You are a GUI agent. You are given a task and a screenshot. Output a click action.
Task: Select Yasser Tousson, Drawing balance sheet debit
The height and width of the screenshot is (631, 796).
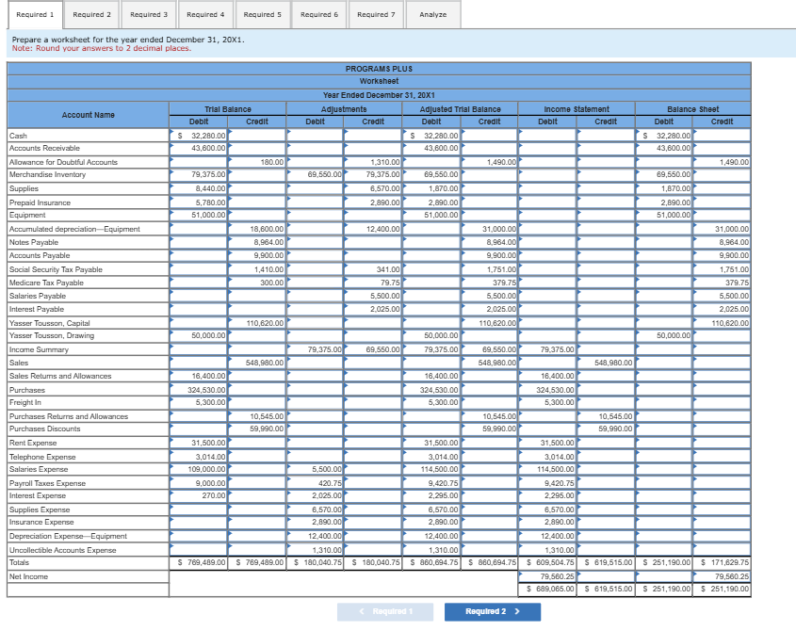pyautogui.click(x=665, y=335)
